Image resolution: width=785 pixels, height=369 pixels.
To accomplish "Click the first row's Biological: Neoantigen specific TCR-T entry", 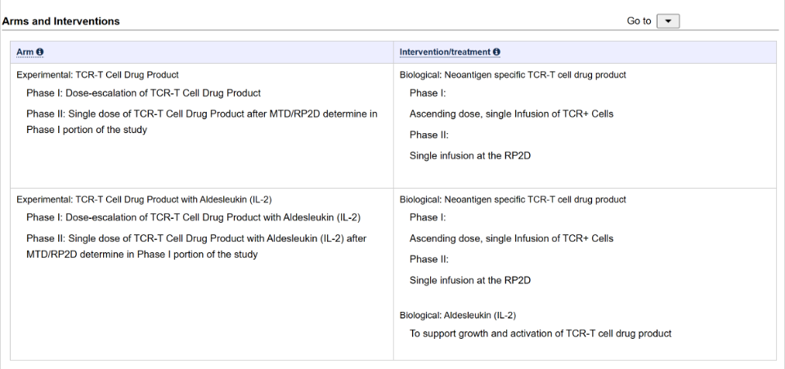I will [x=513, y=75].
